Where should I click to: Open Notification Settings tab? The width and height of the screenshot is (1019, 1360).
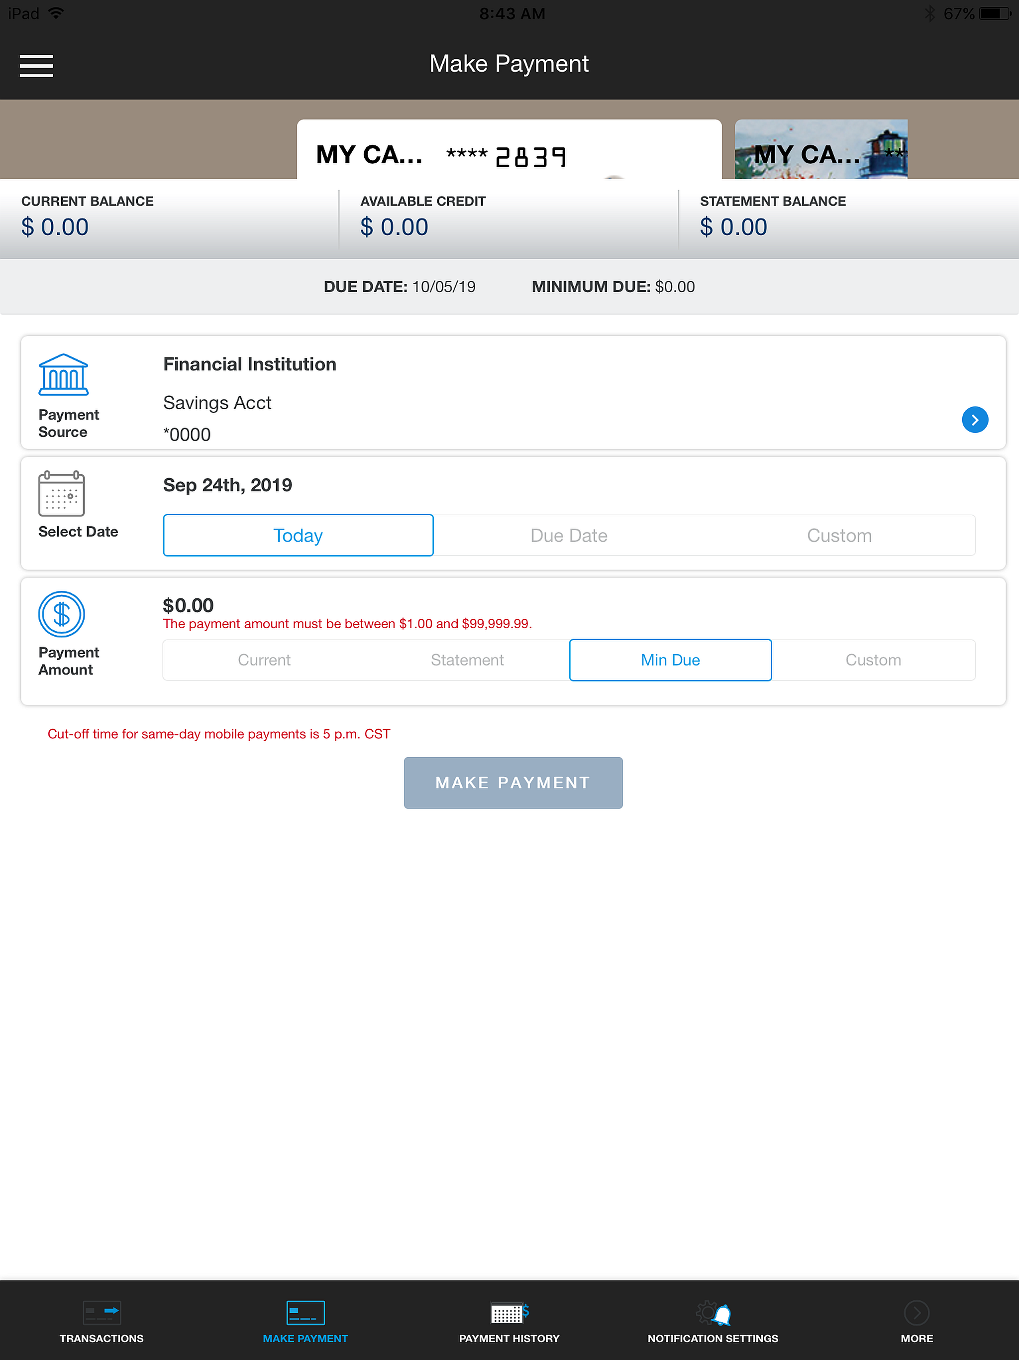[713, 1322]
